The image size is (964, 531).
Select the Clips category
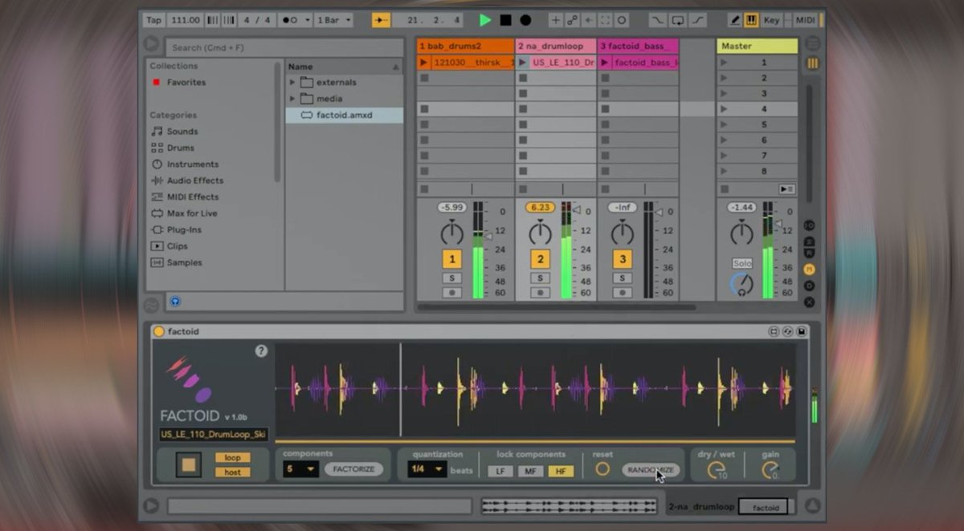pos(177,246)
